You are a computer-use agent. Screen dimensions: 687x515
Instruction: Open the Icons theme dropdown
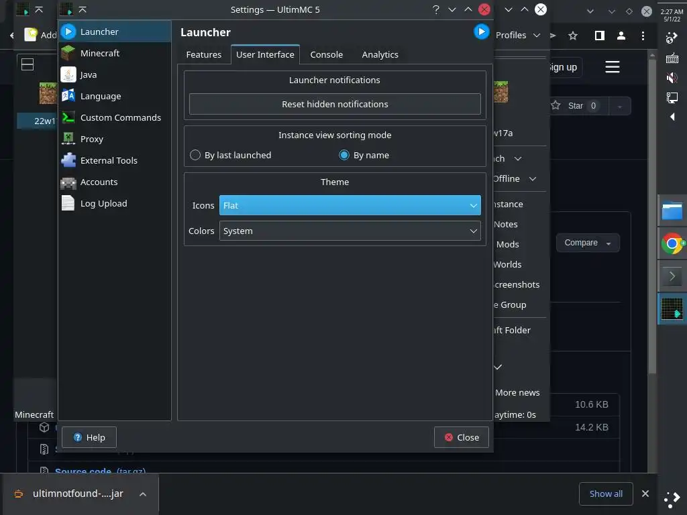[x=350, y=205]
